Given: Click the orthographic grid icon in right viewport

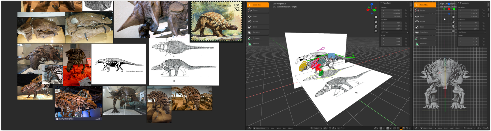Looking at the screenshot, I should coord(453,31).
